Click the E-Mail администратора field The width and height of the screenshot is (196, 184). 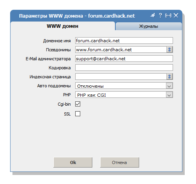[124, 59]
